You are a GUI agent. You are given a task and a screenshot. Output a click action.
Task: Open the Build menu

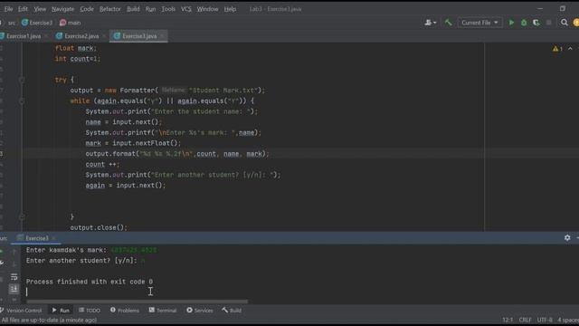click(133, 9)
